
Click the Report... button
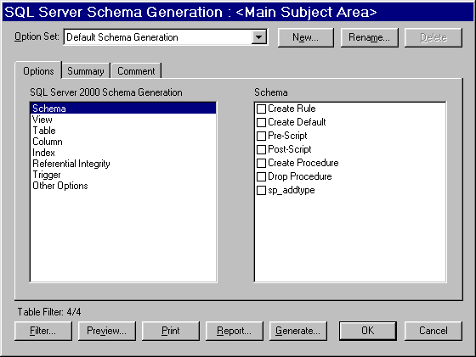click(235, 331)
